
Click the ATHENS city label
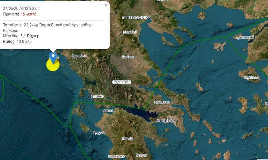[165, 121]
